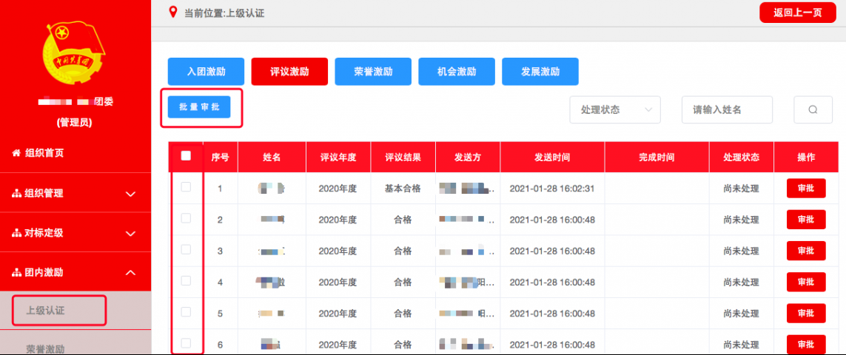Collapse the 团内激励 sidebar section
Image resolution: width=846 pixels, height=355 pixels.
tap(130, 273)
